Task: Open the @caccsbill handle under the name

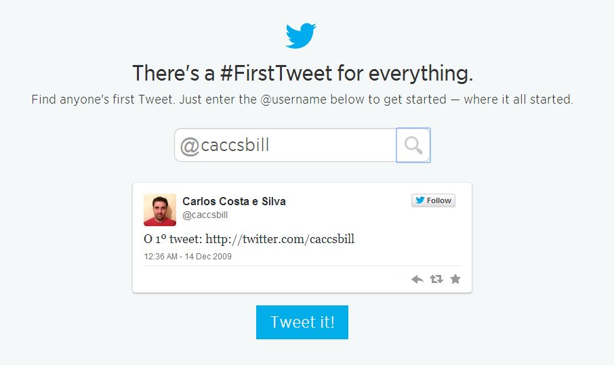Action: pos(205,215)
